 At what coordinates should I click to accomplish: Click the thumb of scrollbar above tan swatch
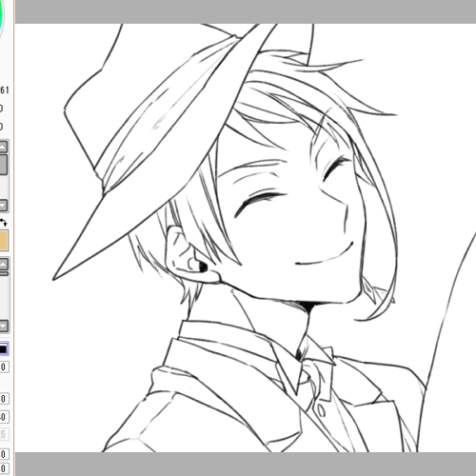(x=3, y=165)
